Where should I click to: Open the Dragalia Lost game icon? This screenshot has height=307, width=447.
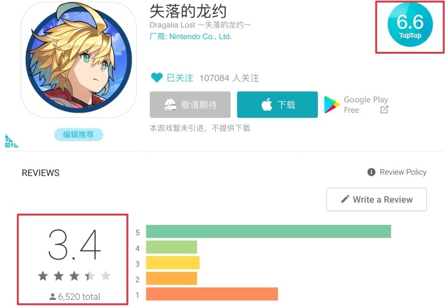tap(79, 60)
